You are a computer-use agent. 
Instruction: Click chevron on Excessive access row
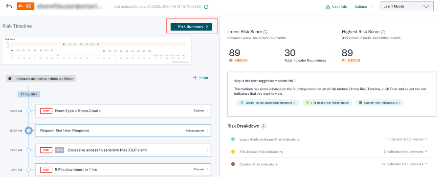tap(207, 150)
